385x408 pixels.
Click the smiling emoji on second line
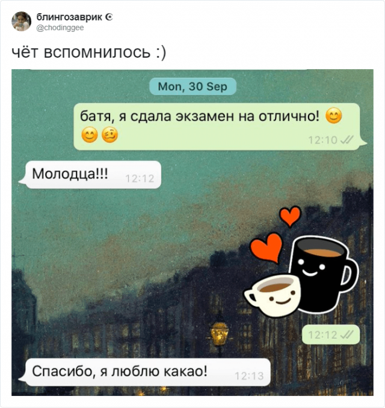click(90, 135)
